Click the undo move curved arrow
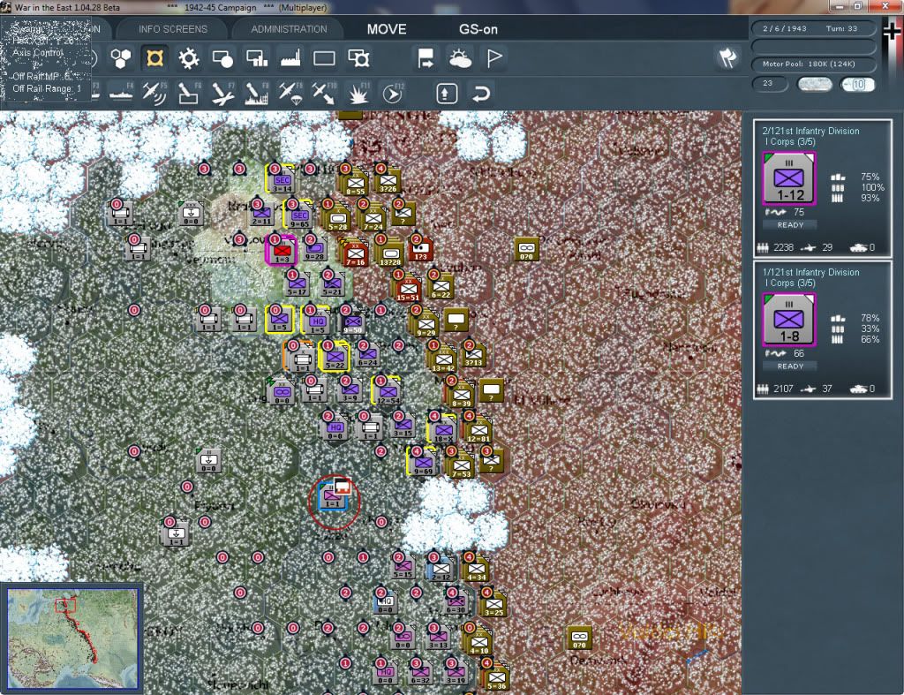The height and width of the screenshot is (695, 904). [x=481, y=93]
